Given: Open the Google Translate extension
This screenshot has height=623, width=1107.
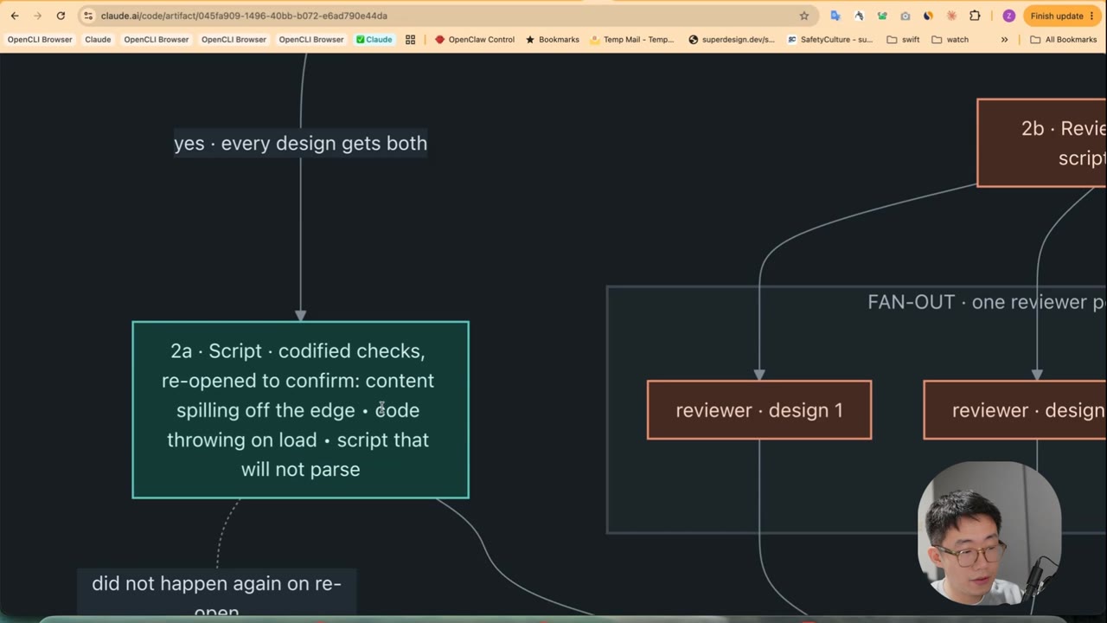Looking at the screenshot, I should [x=835, y=16].
